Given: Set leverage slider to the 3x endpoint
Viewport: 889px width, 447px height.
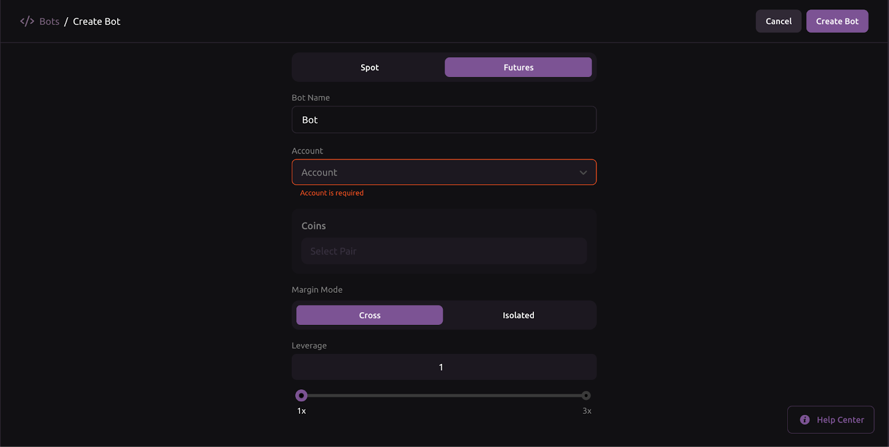Looking at the screenshot, I should (586, 395).
